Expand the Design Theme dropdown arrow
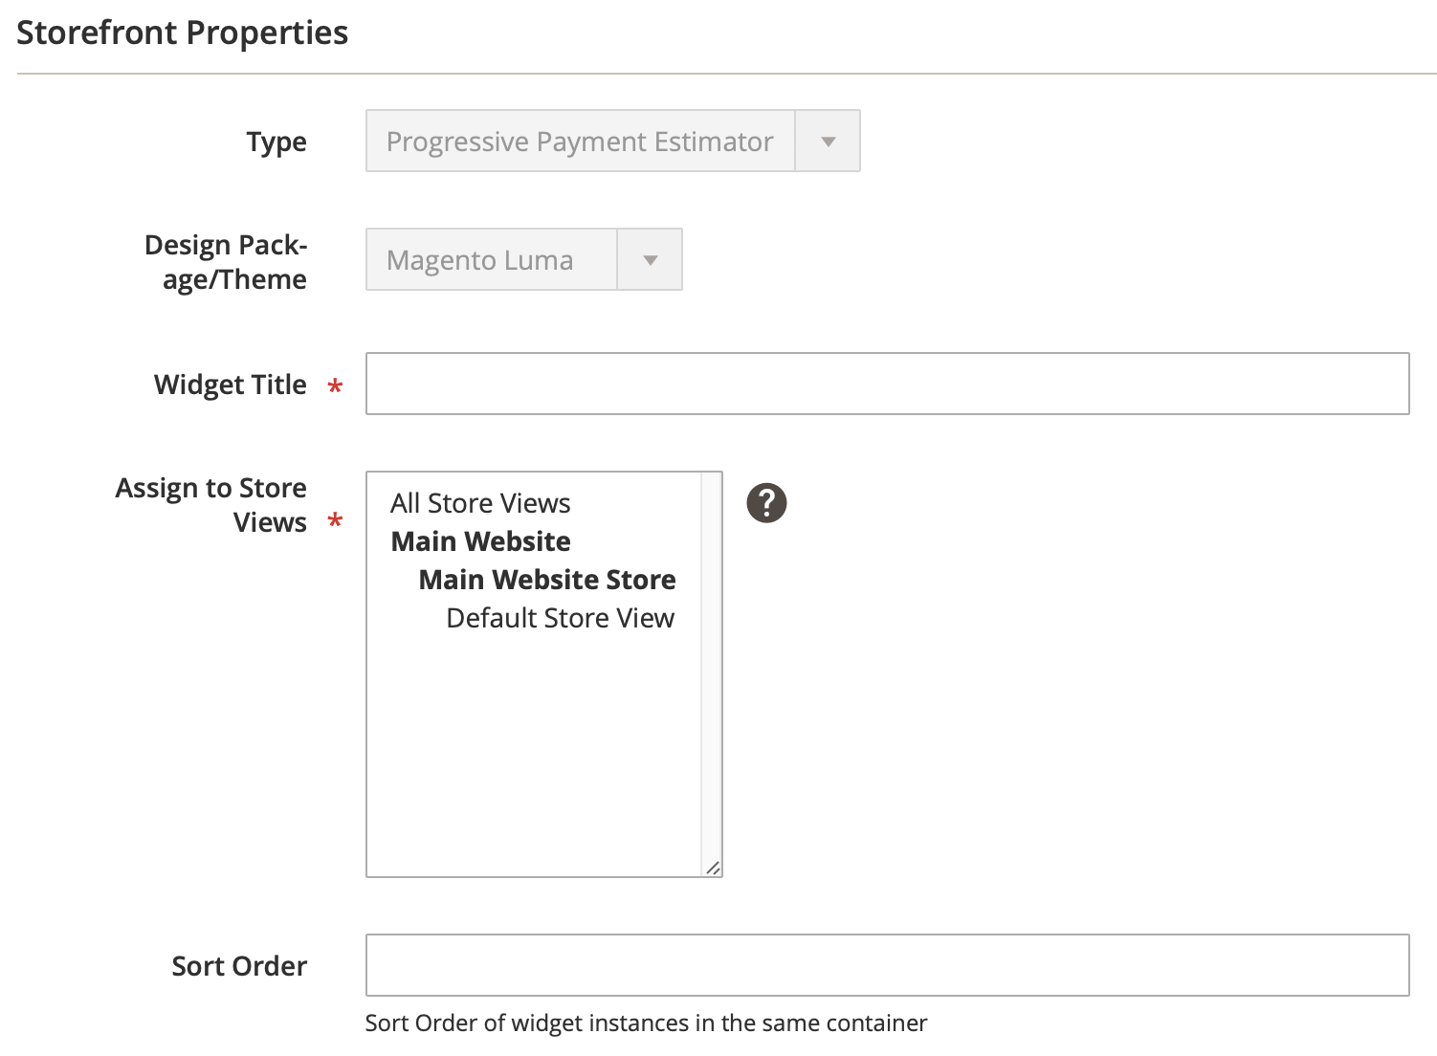 [x=650, y=260]
